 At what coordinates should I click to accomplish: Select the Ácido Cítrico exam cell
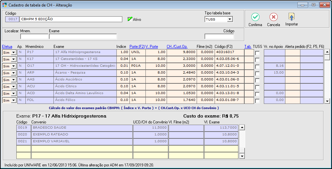pos(84,87)
